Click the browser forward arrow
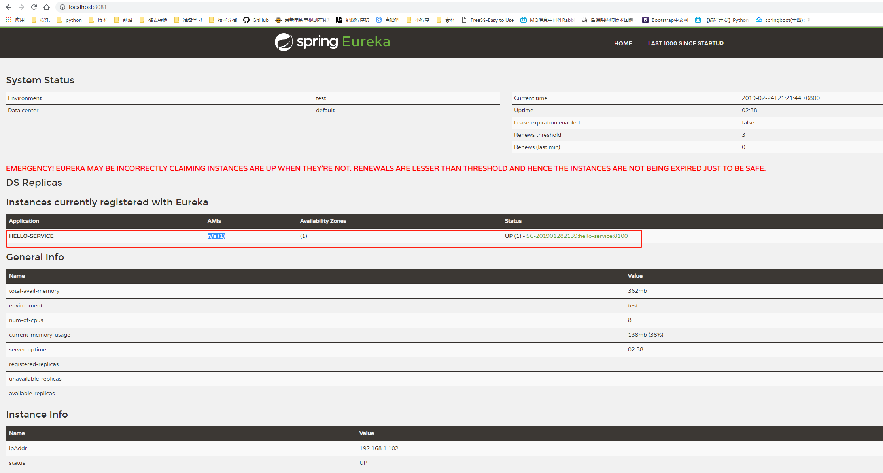Viewport: 883px width, 473px height. tap(21, 7)
